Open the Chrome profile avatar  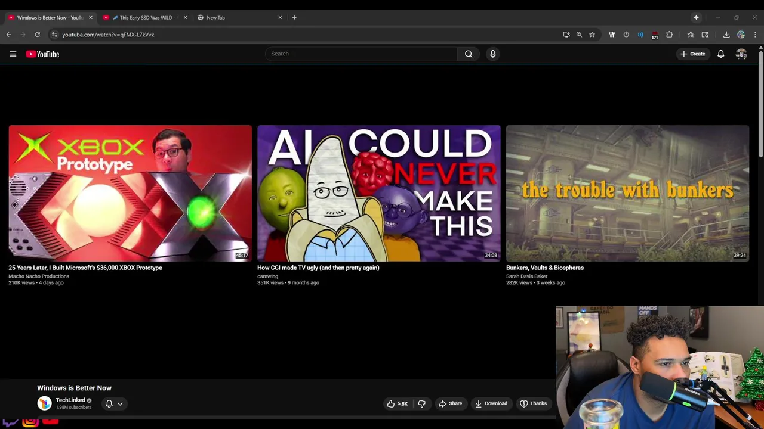[741, 35]
